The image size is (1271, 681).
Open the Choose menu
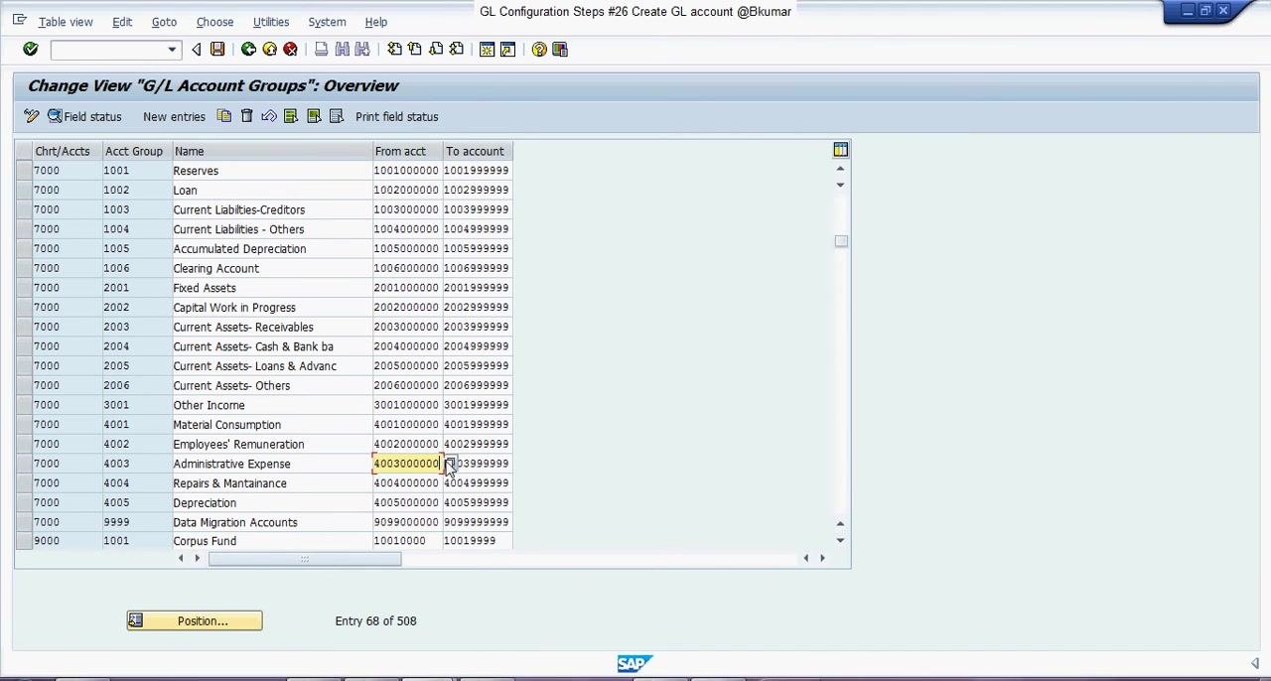click(x=214, y=22)
